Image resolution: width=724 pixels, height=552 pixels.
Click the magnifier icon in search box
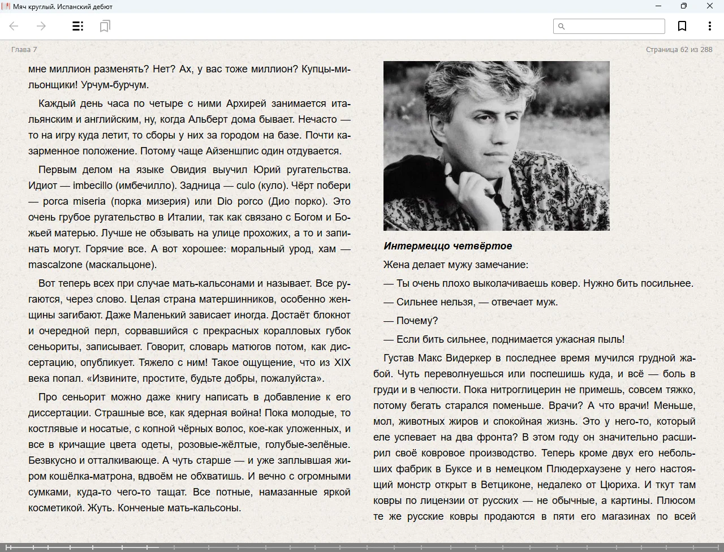coord(562,26)
